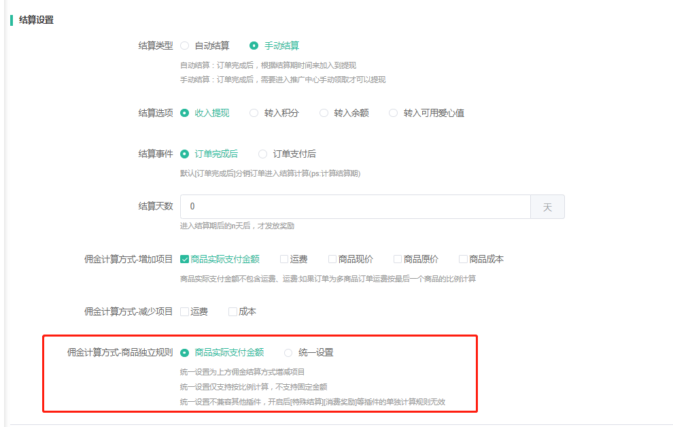Image resolution: width=673 pixels, height=427 pixels.
Task: Click the 天 unit addon beside input
Action: [547, 207]
